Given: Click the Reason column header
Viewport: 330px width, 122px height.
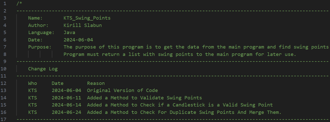Looking at the screenshot, I should click(96, 83).
